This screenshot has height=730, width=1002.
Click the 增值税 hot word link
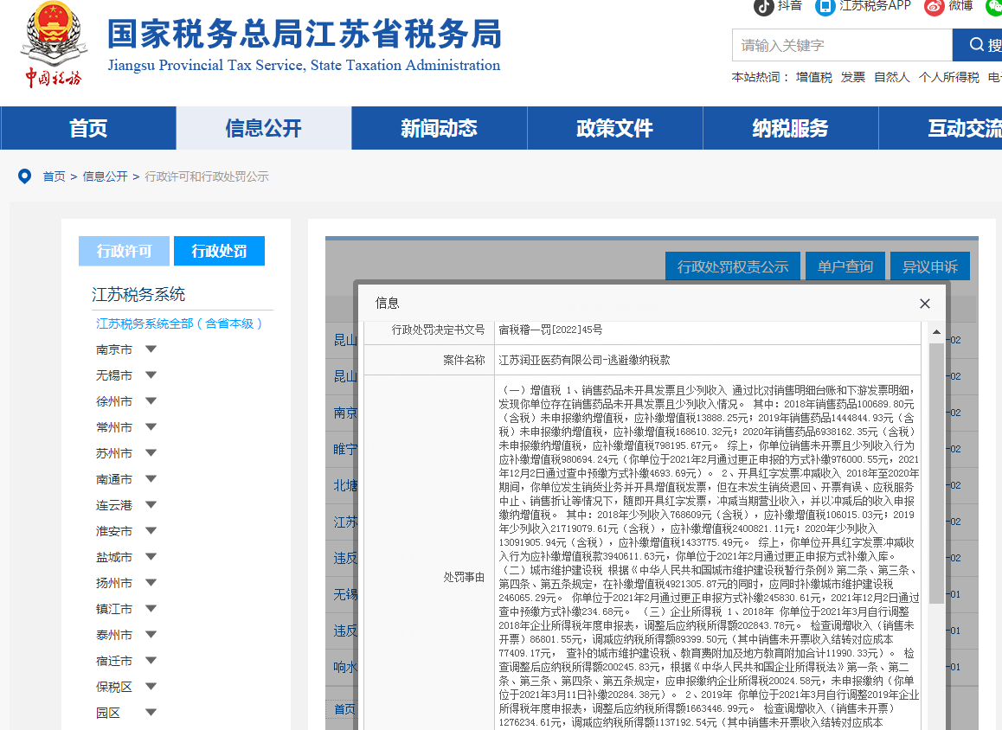tap(813, 77)
